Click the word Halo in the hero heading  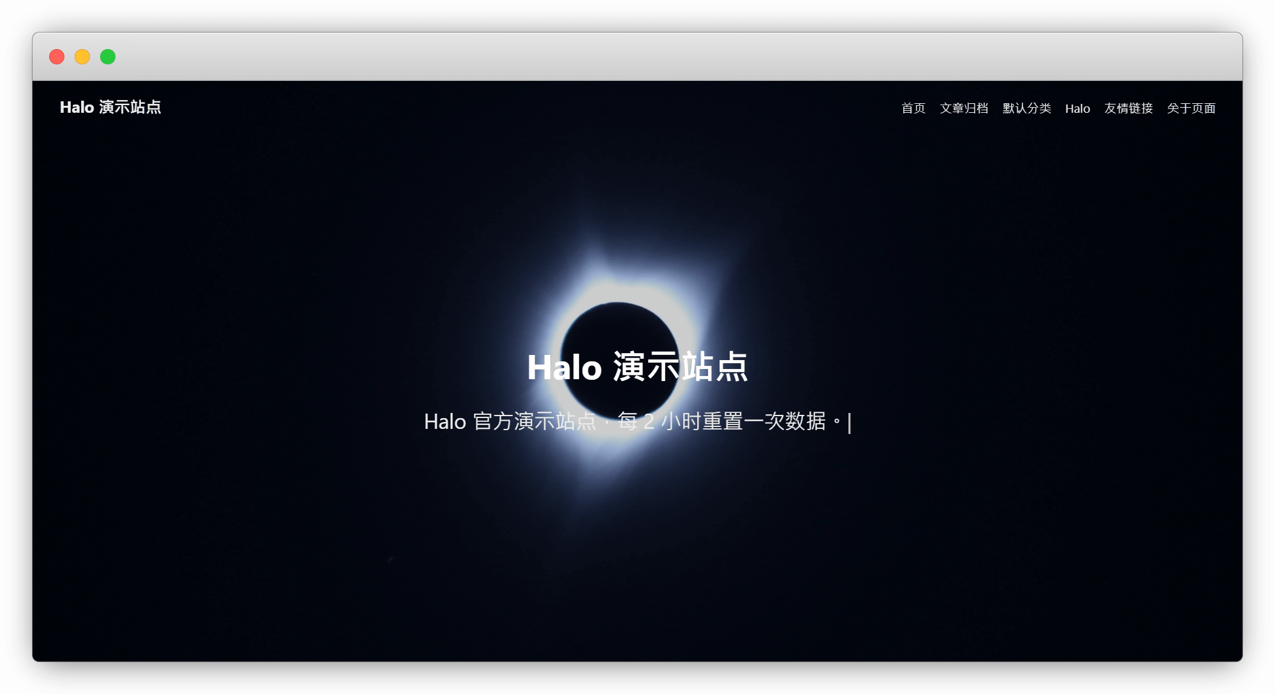(x=564, y=368)
